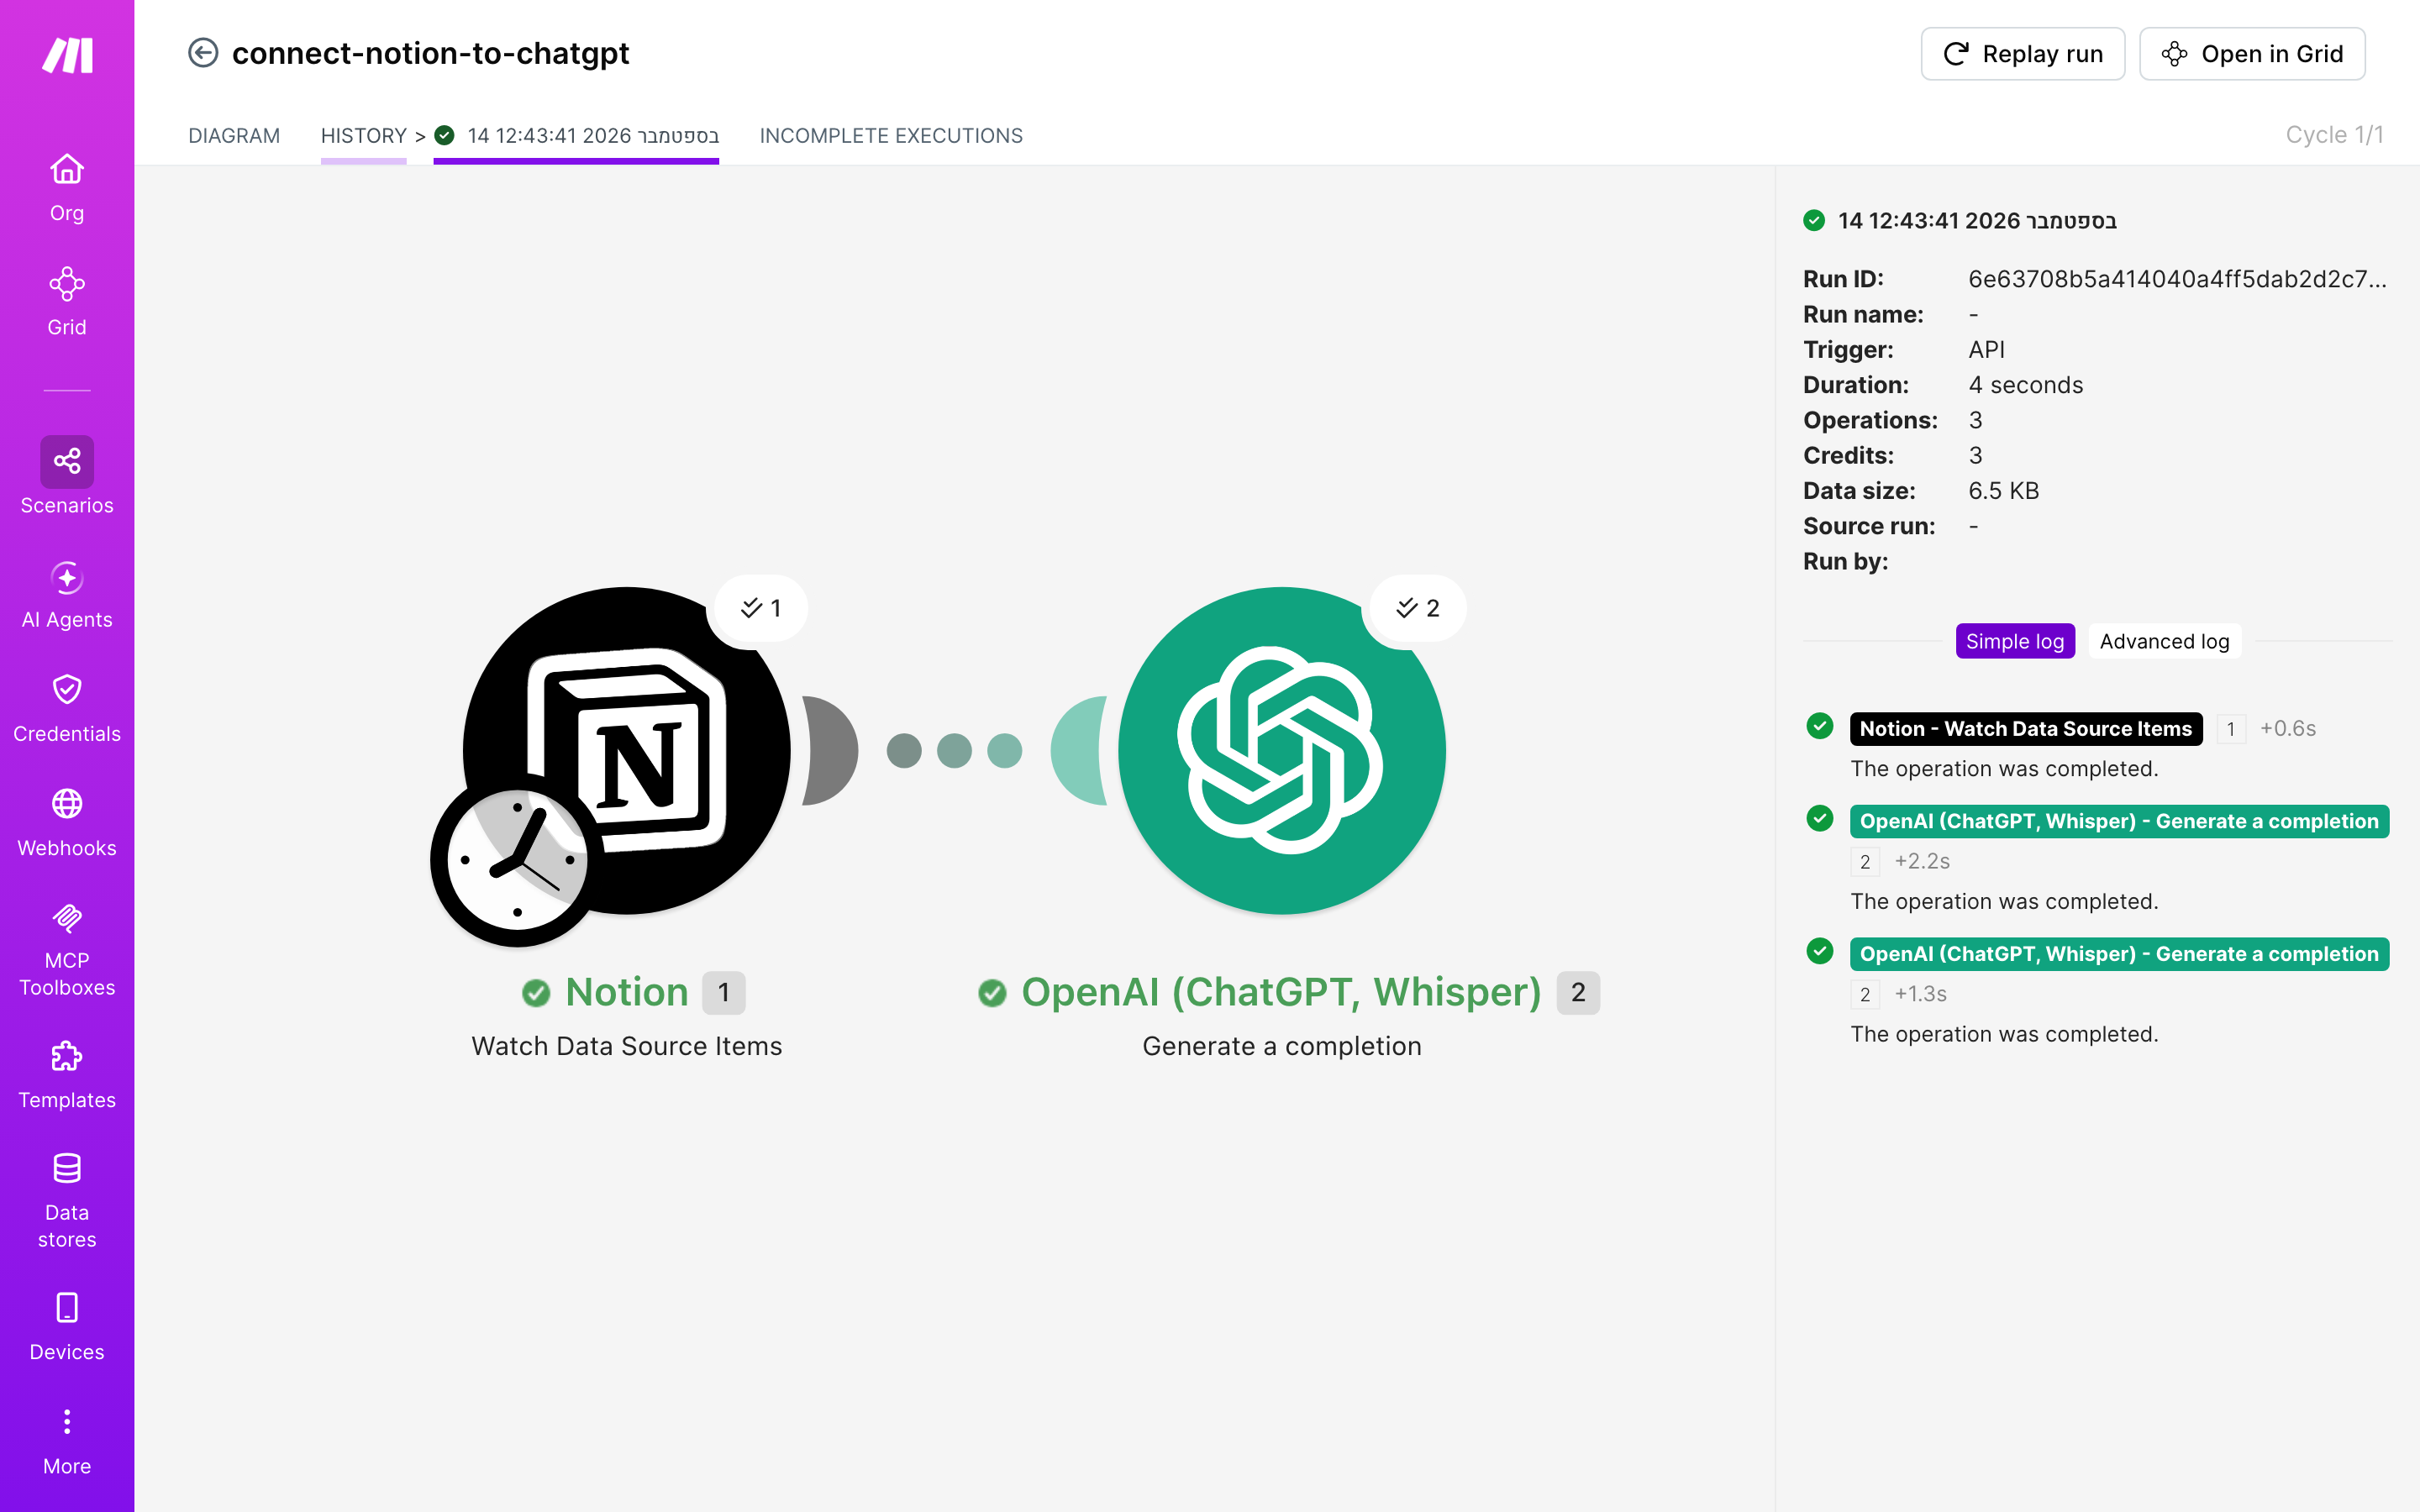Image resolution: width=2420 pixels, height=1512 pixels.
Task: Open the INCOMPLETE EXECUTIONS tab
Action: (x=891, y=135)
